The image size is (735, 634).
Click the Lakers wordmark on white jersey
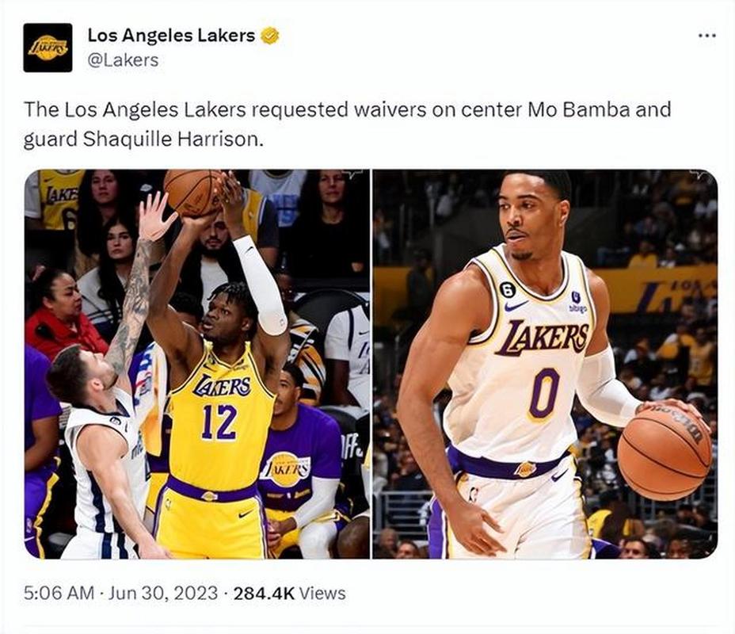[543, 337]
